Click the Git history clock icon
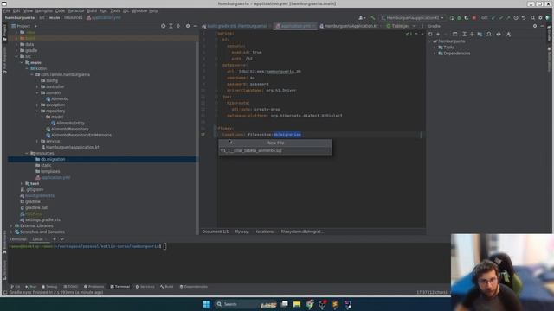The width and height of the screenshot is (554, 311). 516,17
